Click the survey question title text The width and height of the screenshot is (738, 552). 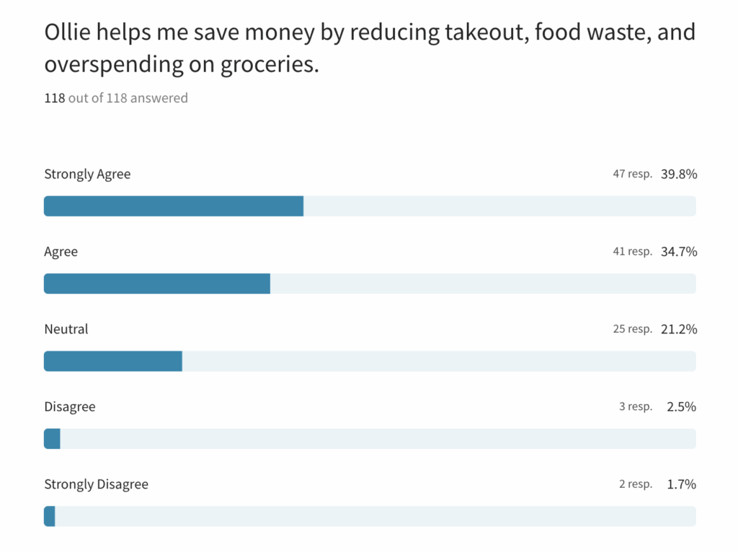(x=369, y=48)
